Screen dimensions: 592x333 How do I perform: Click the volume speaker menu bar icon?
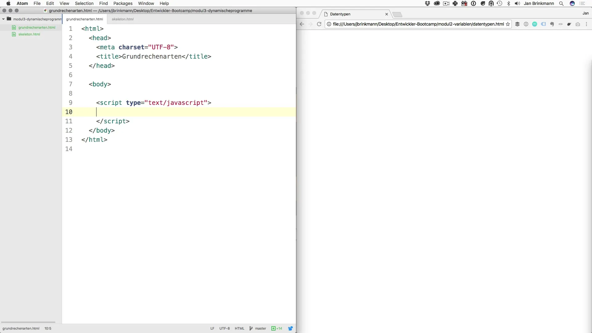(517, 3)
